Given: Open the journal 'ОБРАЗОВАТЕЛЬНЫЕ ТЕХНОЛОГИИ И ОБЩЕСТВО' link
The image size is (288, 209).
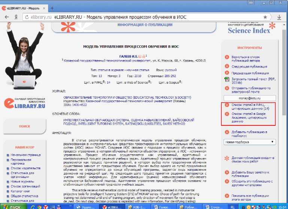Looking at the screenshot, I should point(127,97).
